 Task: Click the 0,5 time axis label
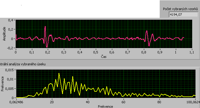point(96,52)
